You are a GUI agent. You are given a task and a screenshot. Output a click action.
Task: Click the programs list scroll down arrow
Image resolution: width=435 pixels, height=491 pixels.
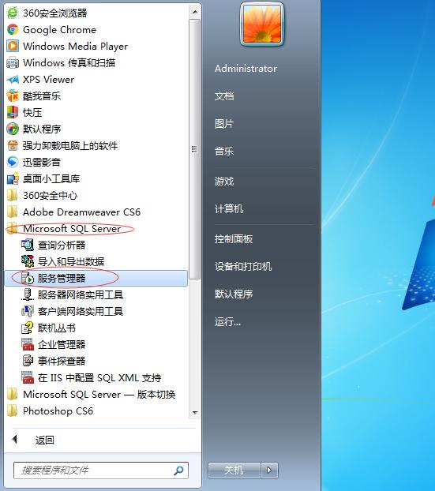195,412
